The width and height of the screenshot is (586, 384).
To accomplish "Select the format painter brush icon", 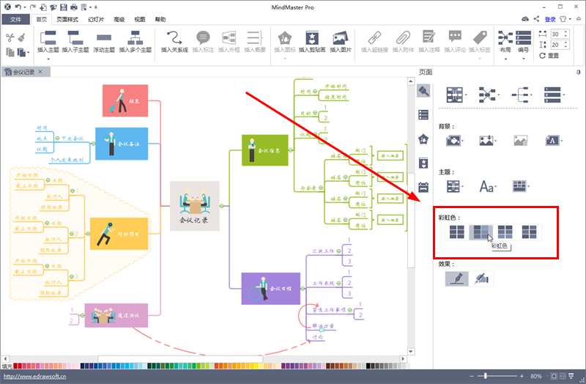I will (22, 37).
